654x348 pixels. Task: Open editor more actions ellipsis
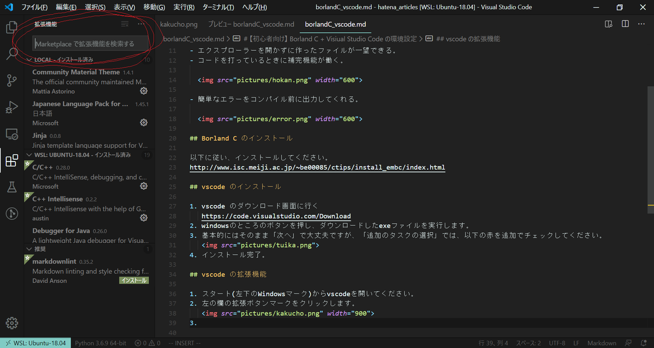641,24
